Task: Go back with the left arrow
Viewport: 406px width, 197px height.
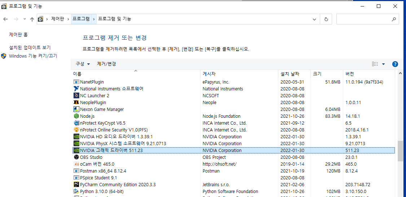Action: 5,19
